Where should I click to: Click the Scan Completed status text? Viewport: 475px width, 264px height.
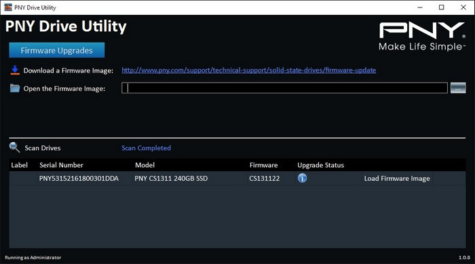(x=146, y=148)
